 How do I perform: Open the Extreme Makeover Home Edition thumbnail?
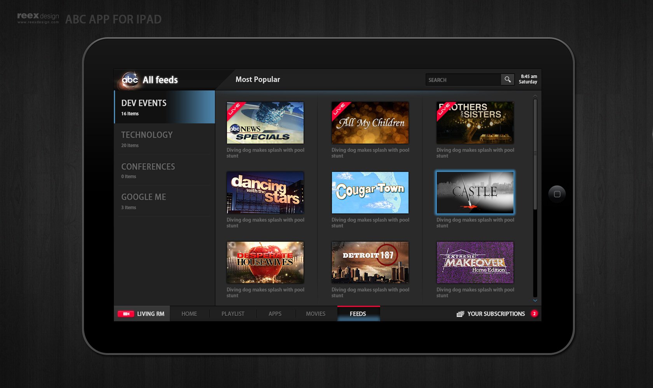[475, 262]
